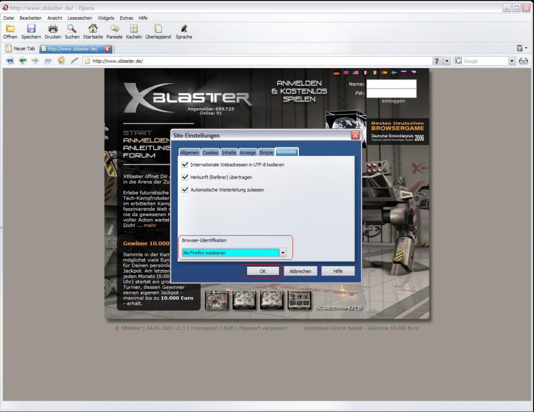Activate the Sprache voice icon
The height and width of the screenshot is (412, 534).
pos(184,29)
